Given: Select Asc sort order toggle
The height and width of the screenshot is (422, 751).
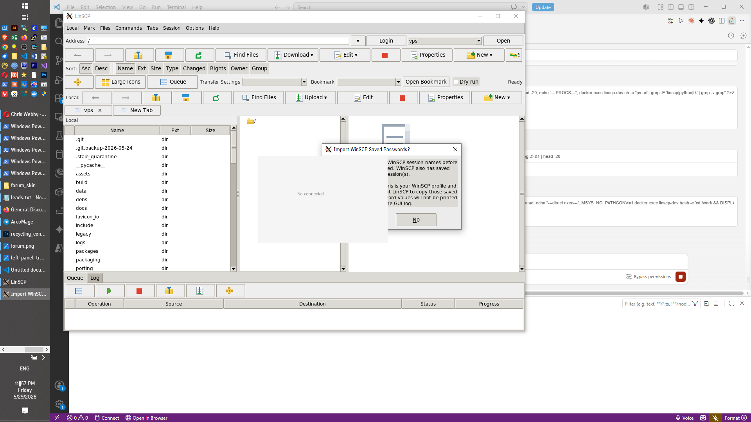Looking at the screenshot, I should point(86,69).
